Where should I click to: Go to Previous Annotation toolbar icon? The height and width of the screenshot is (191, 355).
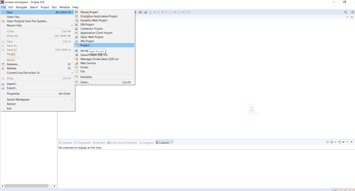click(159, 12)
